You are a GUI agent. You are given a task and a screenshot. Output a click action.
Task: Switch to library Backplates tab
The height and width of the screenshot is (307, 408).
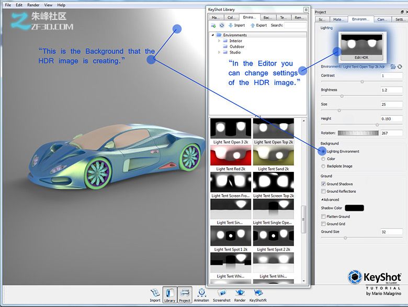[268, 18]
